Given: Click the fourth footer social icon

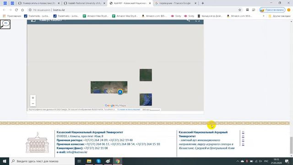Looking at the screenshot, I should point(243,144).
